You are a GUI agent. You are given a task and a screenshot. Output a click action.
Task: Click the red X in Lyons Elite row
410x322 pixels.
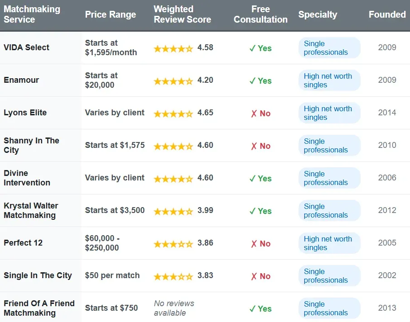[x=254, y=114]
